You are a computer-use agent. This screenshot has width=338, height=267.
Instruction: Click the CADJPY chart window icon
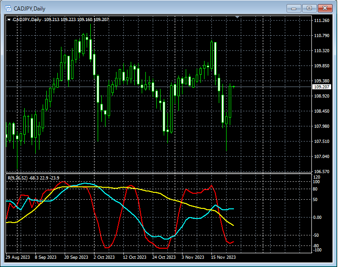click(x=8, y=8)
